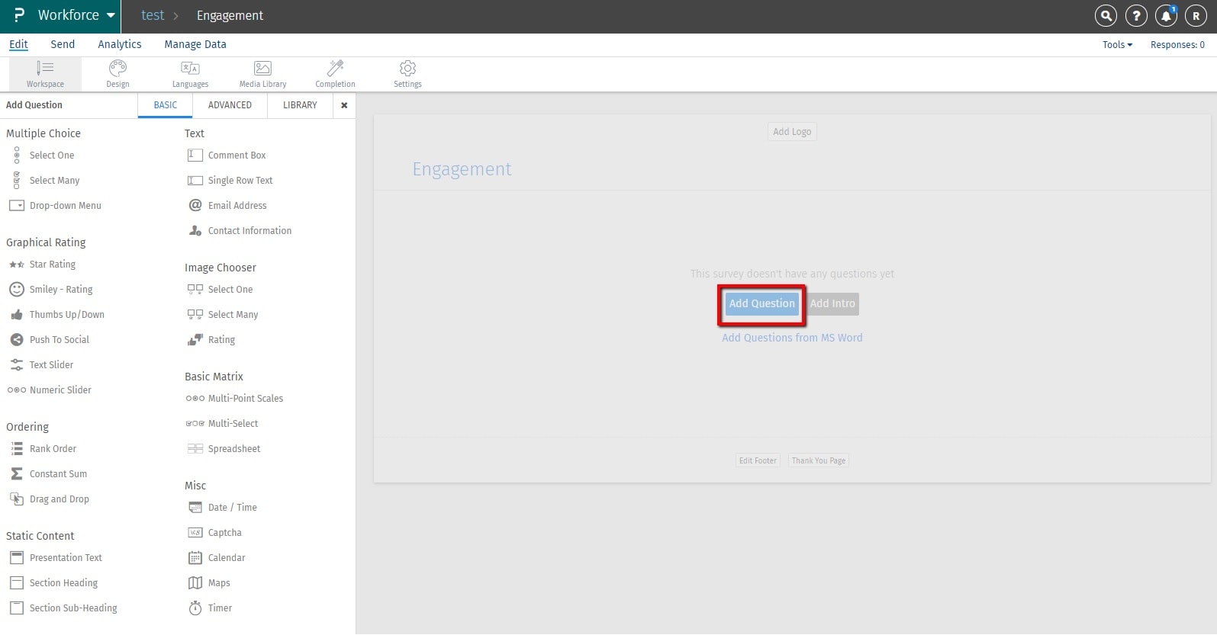The width and height of the screenshot is (1217, 635).
Task: Add a Drop-down Menu question
Action: coord(55,206)
